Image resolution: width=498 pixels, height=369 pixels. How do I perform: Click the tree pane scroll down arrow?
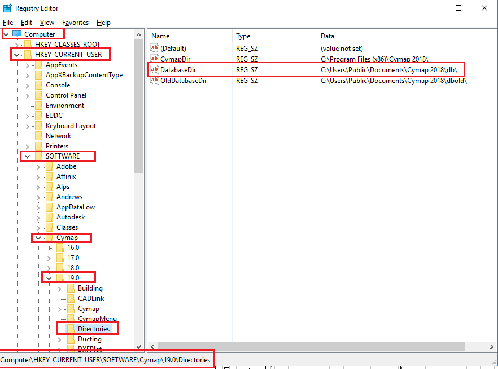(x=138, y=347)
